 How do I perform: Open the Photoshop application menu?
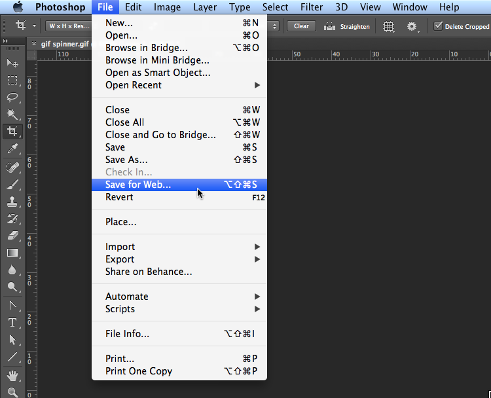(x=60, y=7)
